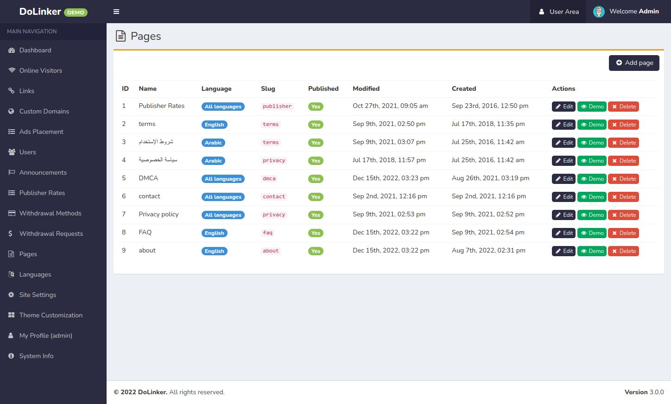Screen dimensions: 671x404
Task: Preview the FAQ page with Demo
Action: 592,233
